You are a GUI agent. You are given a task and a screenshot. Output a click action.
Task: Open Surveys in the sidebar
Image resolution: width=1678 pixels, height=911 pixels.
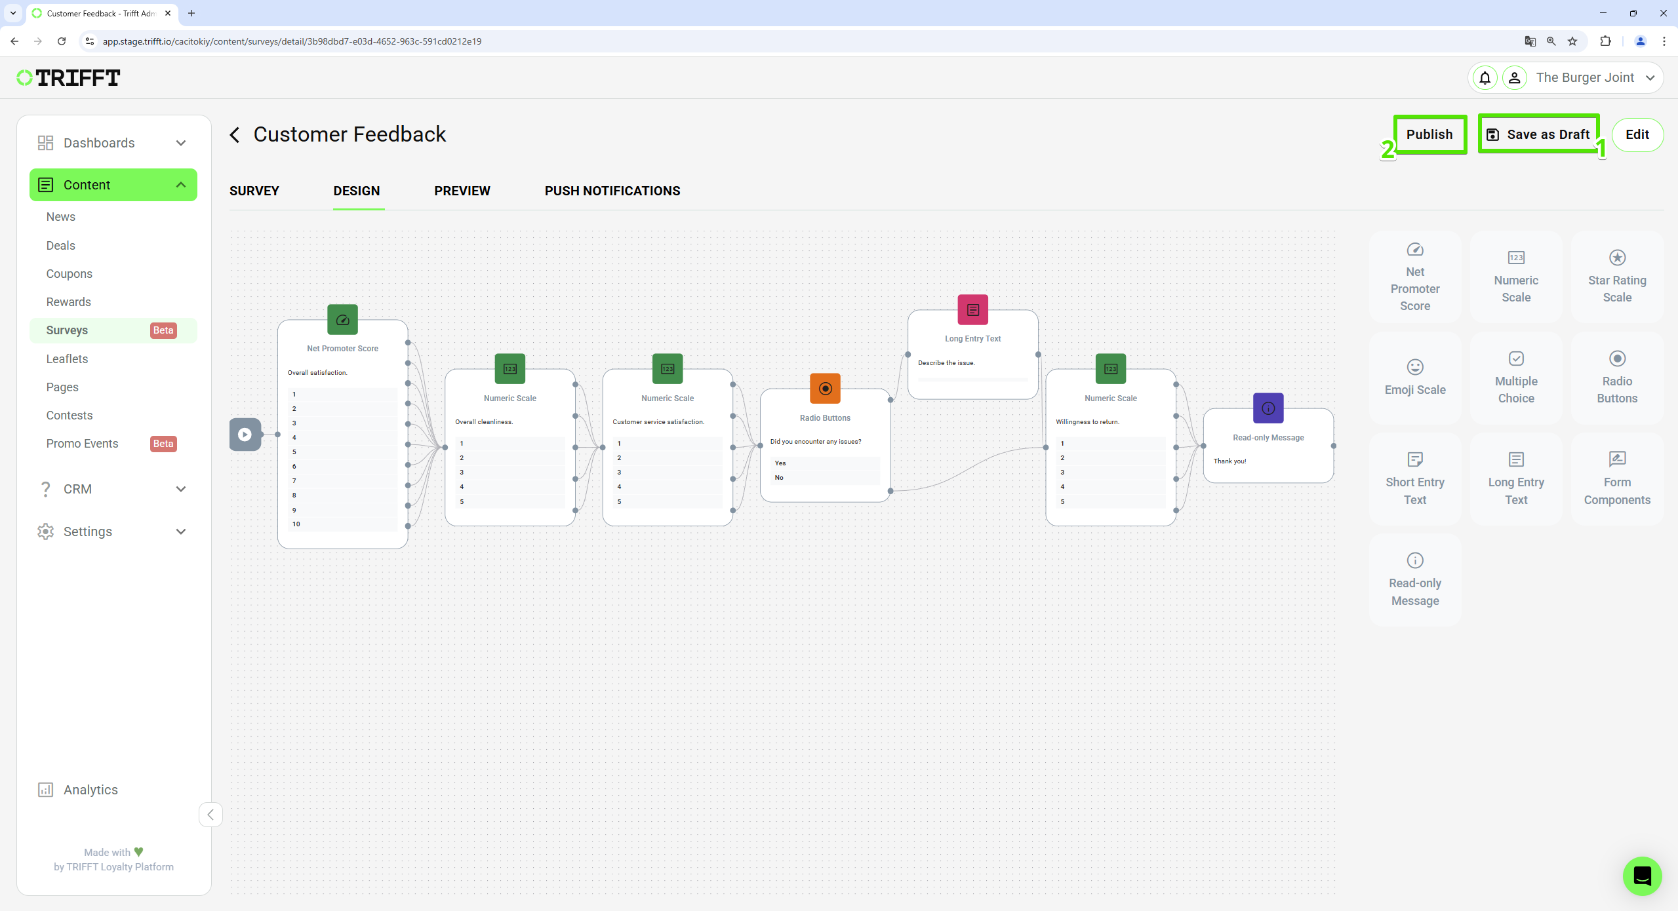(113, 330)
